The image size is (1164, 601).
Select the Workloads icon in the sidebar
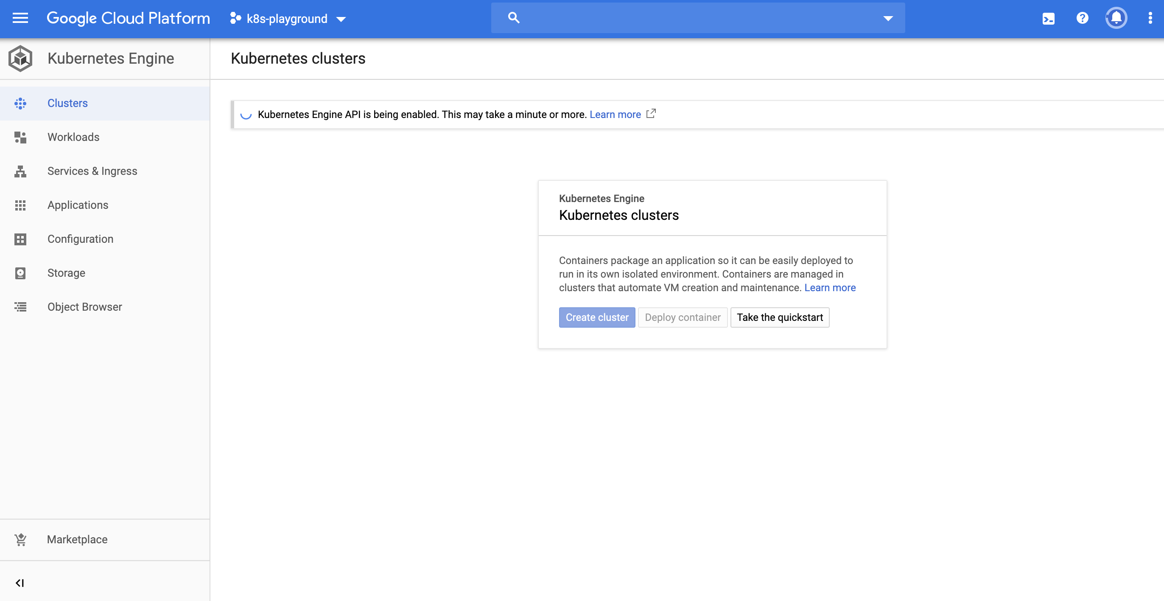(x=20, y=138)
